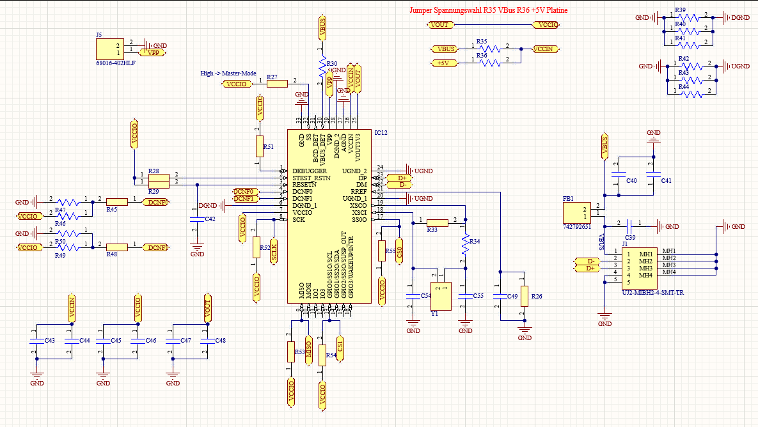This screenshot has width=758, height=427.
Task: Click the +5V net label
Action: pos(444,63)
